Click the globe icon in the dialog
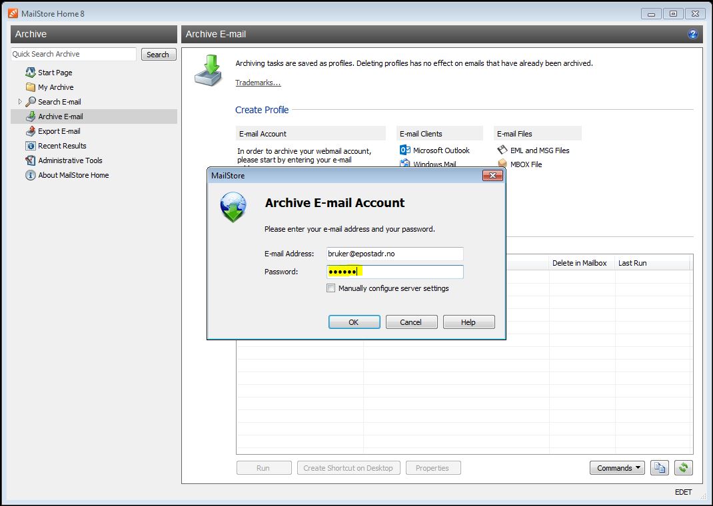 point(233,207)
